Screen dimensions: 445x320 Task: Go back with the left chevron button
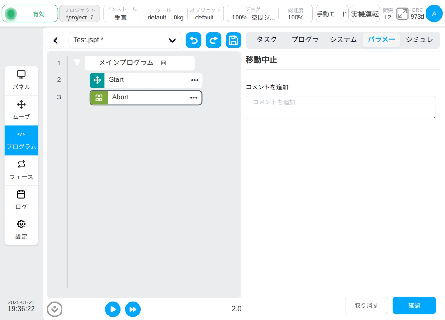56,41
